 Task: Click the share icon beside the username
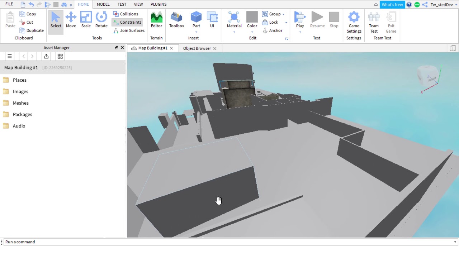point(425,5)
